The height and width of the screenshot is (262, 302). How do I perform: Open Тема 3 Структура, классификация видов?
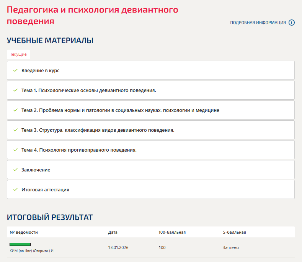pyautogui.click(x=98, y=130)
